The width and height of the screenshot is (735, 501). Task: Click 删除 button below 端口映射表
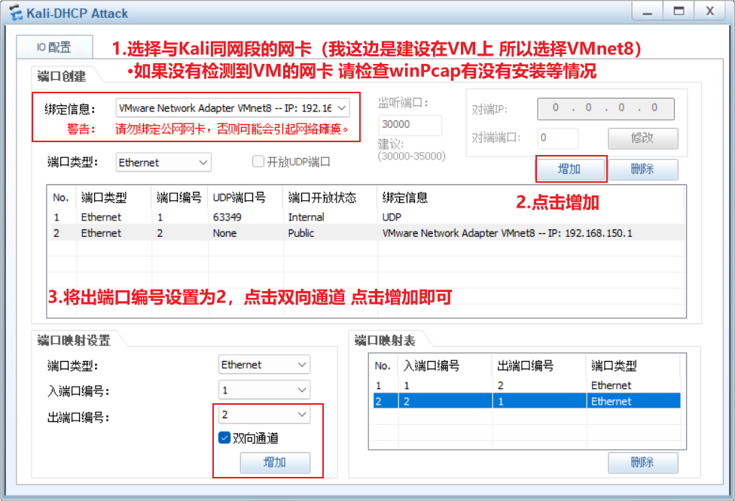[642, 463]
